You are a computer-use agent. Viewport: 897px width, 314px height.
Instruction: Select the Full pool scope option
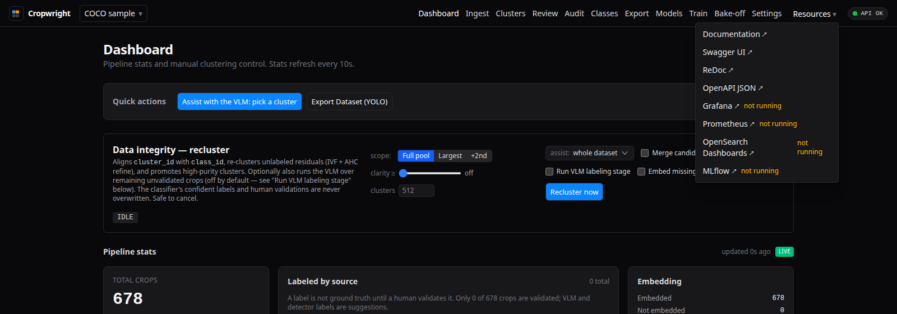(x=416, y=156)
